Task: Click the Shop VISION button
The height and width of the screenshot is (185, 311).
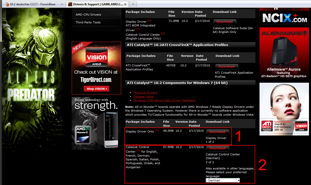Action: [96, 89]
